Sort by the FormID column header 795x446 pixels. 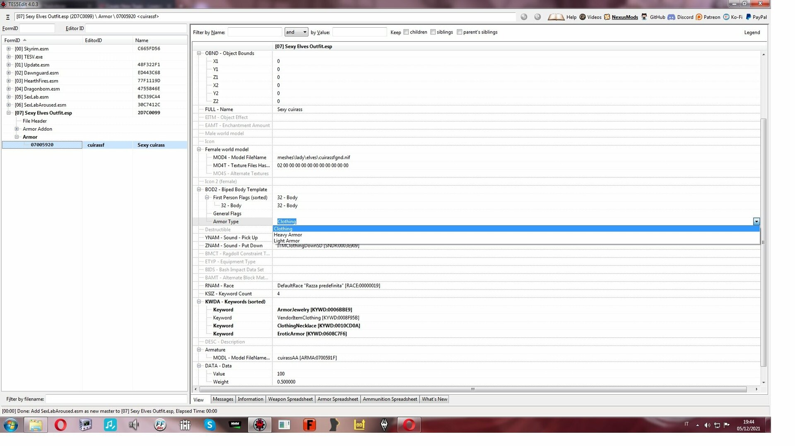click(42, 41)
